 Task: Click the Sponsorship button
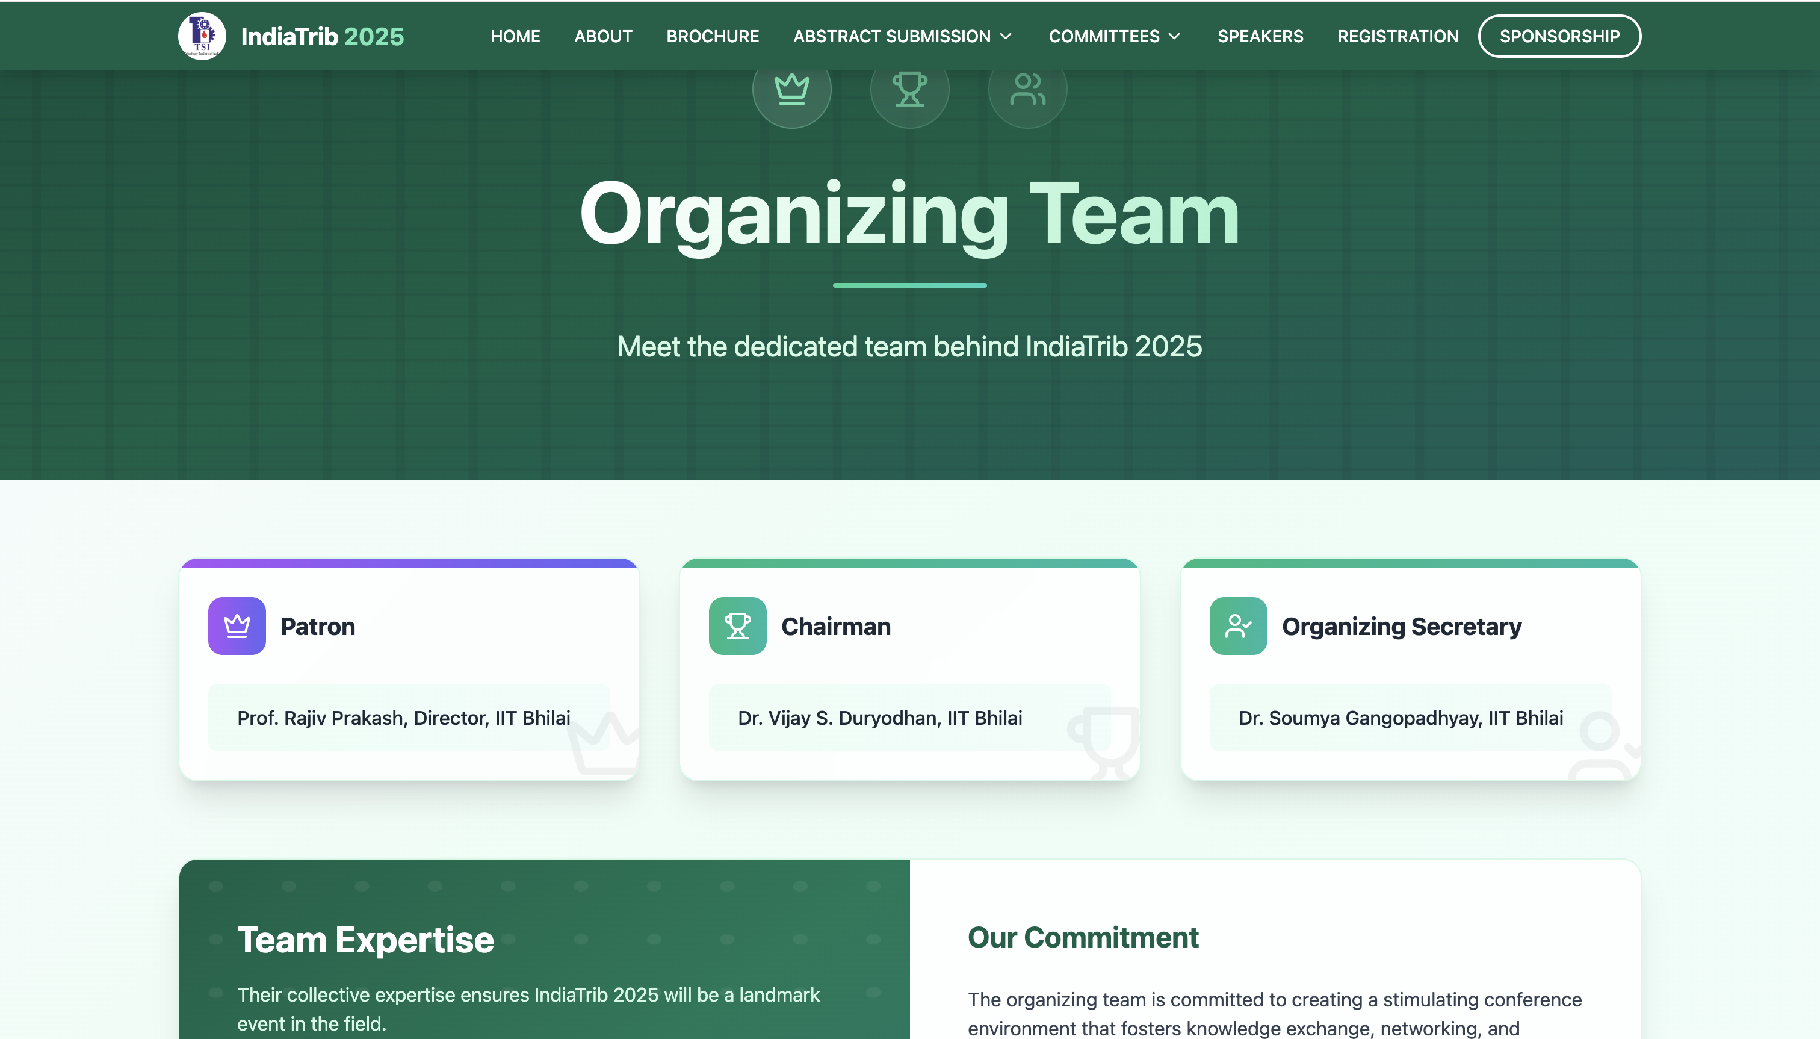coord(1559,36)
